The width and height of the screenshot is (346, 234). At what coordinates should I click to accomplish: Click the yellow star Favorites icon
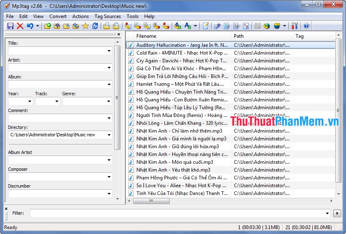[x=85, y=26]
